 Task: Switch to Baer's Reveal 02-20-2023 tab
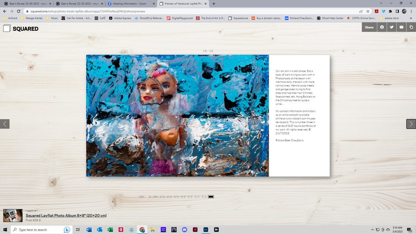(x=79, y=4)
